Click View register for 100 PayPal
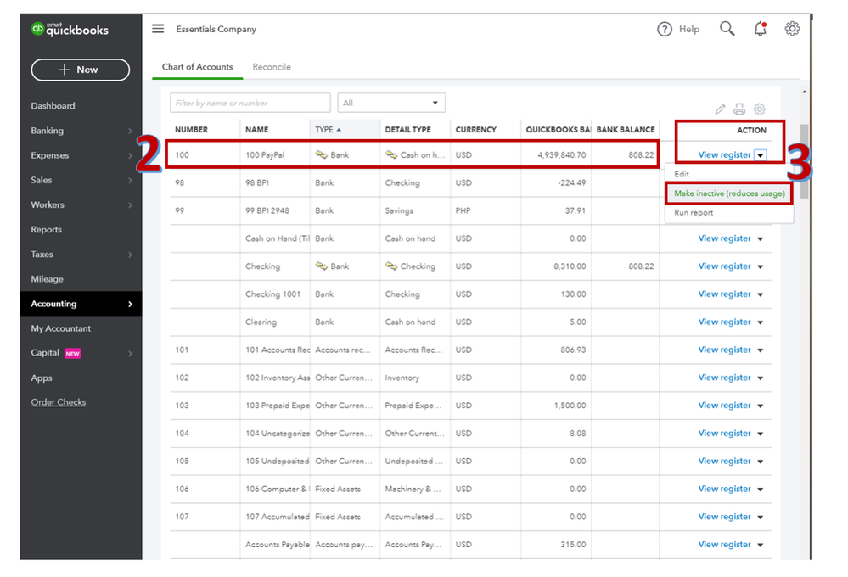 725,155
